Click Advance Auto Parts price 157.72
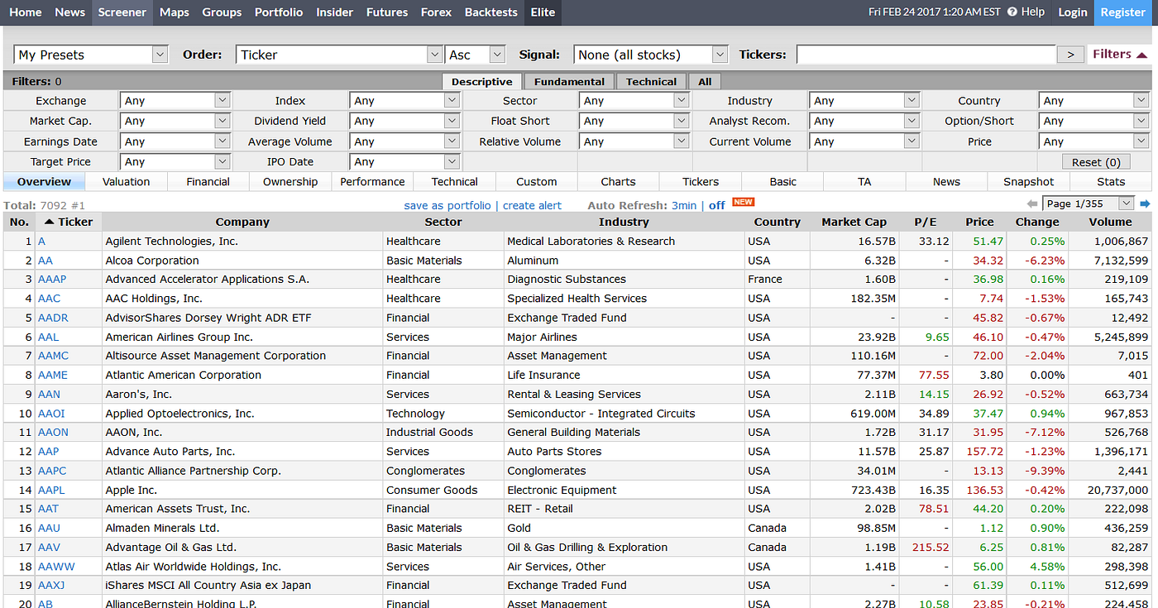This screenshot has height=608, width=1158. click(984, 452)
